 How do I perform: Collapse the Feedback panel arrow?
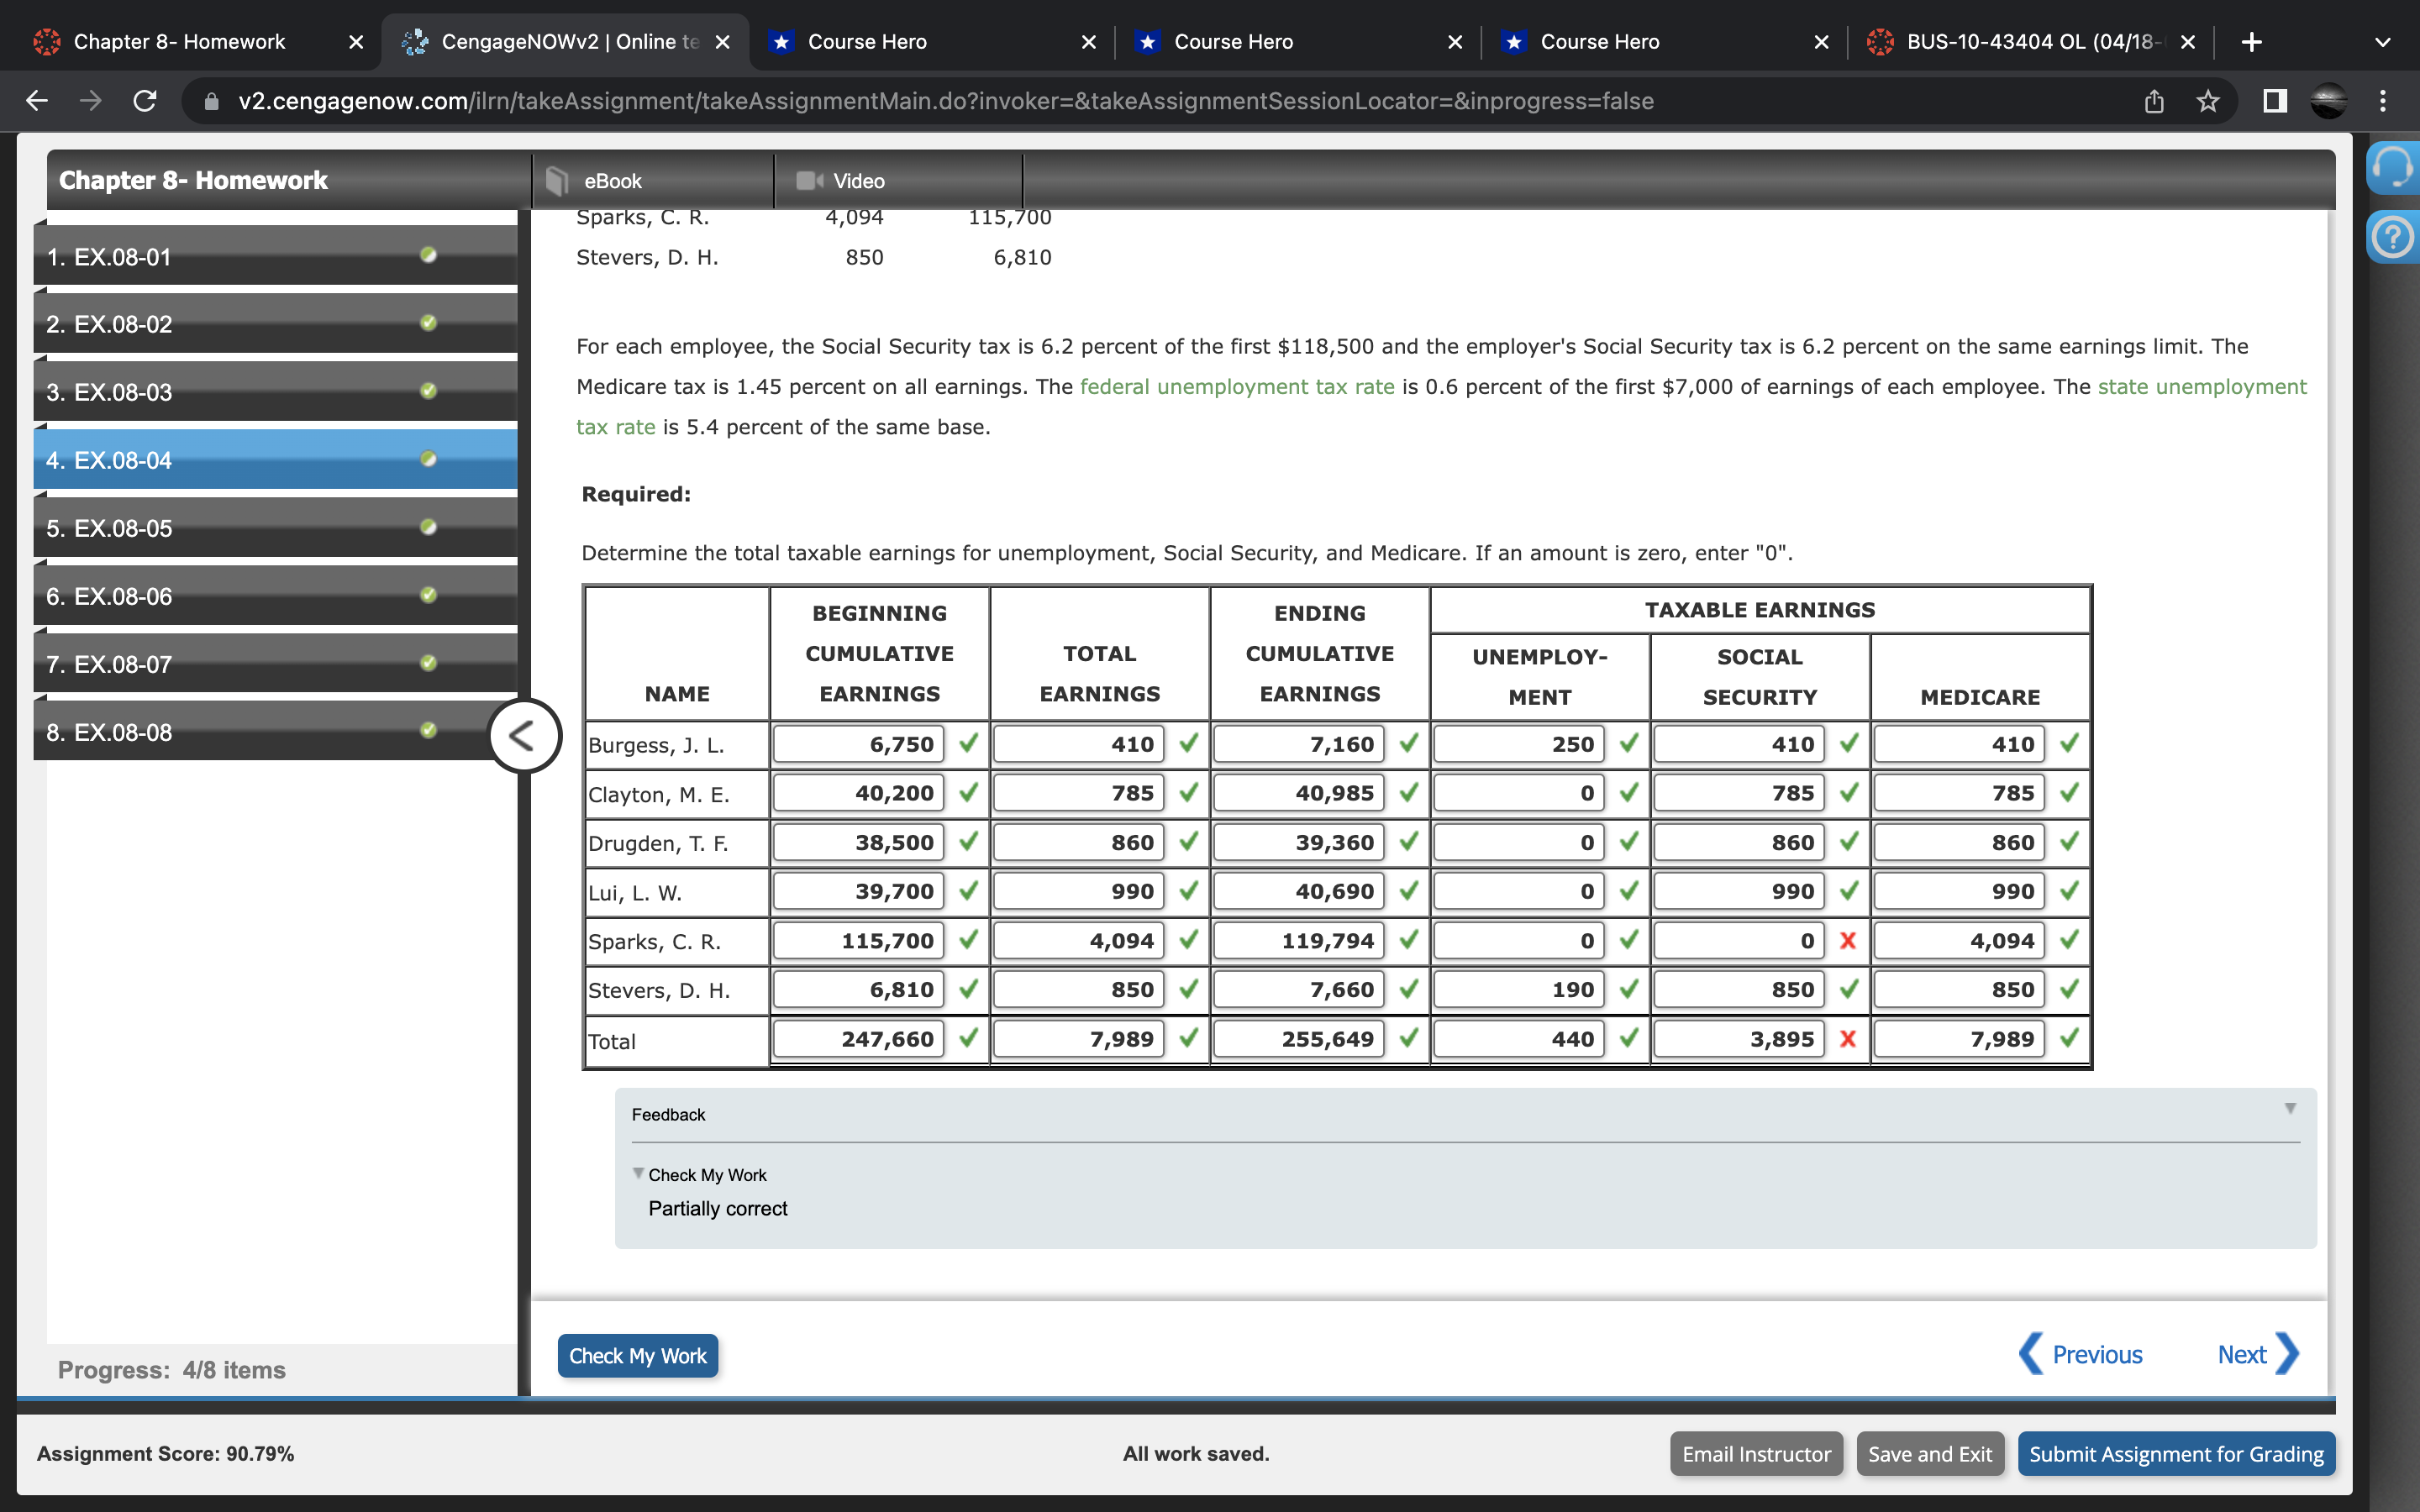2290,1108
